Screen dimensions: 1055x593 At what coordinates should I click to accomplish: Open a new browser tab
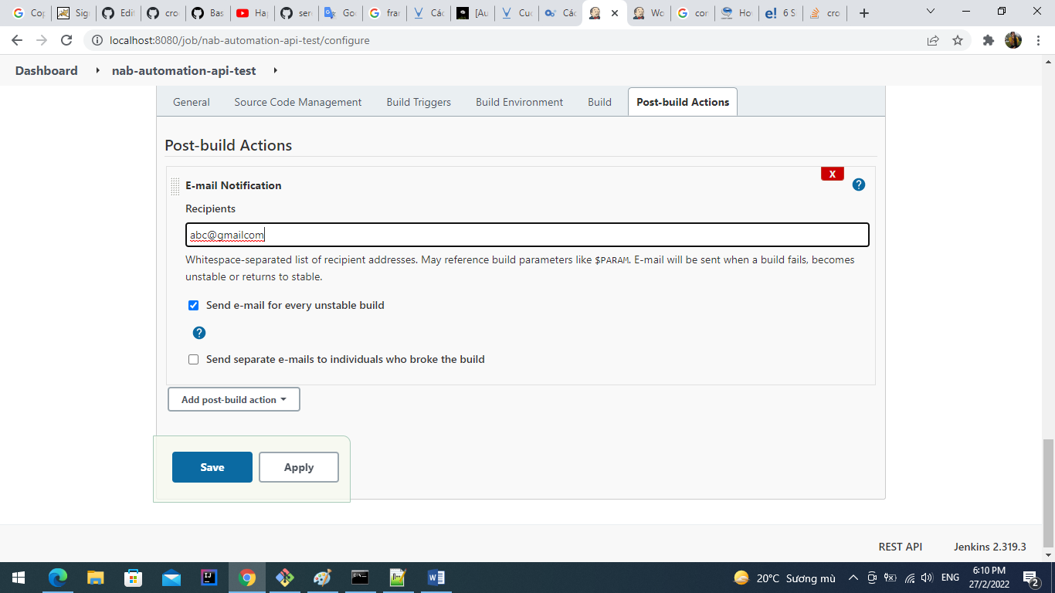864,13
